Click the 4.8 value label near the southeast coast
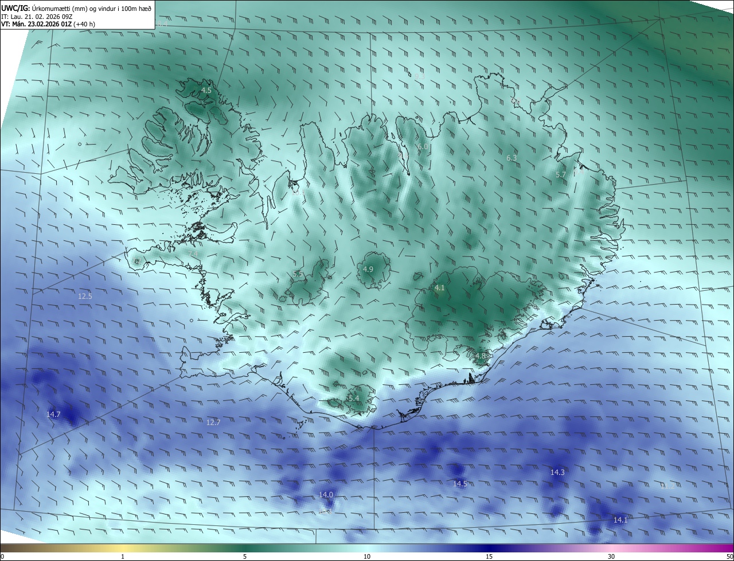Screen dimensions: 734x561 click(x=480, y=356)
